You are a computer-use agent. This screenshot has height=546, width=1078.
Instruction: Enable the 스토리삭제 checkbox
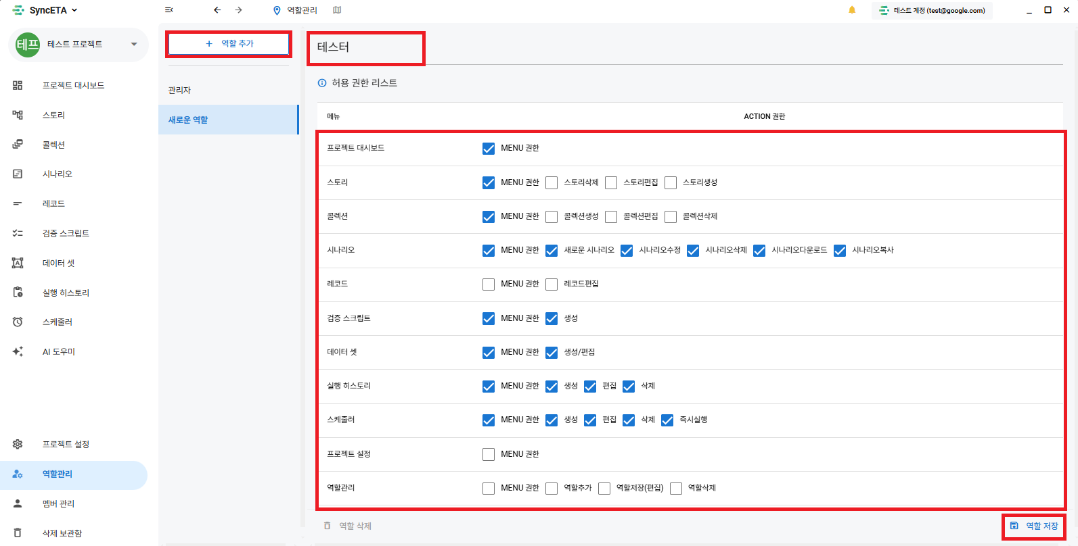(x=552, y=182)
